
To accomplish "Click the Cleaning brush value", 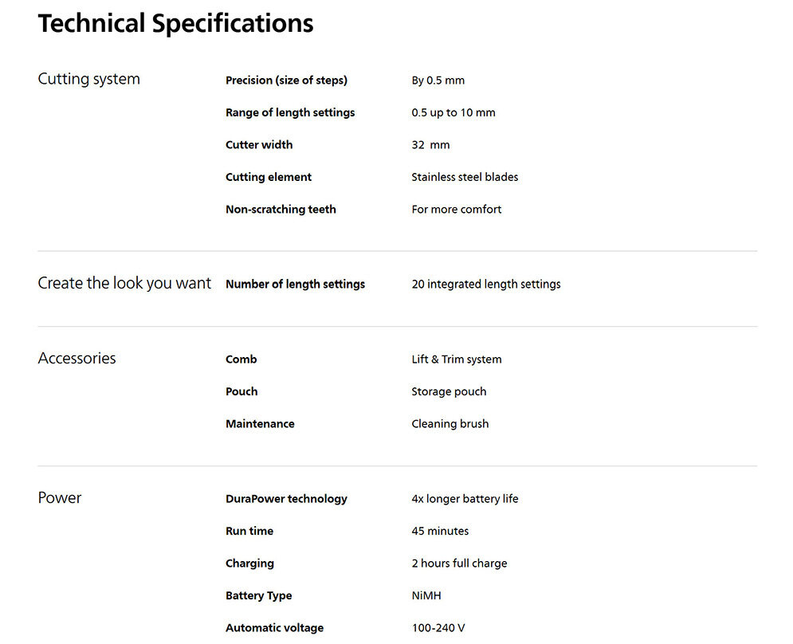I will point(449,424).
